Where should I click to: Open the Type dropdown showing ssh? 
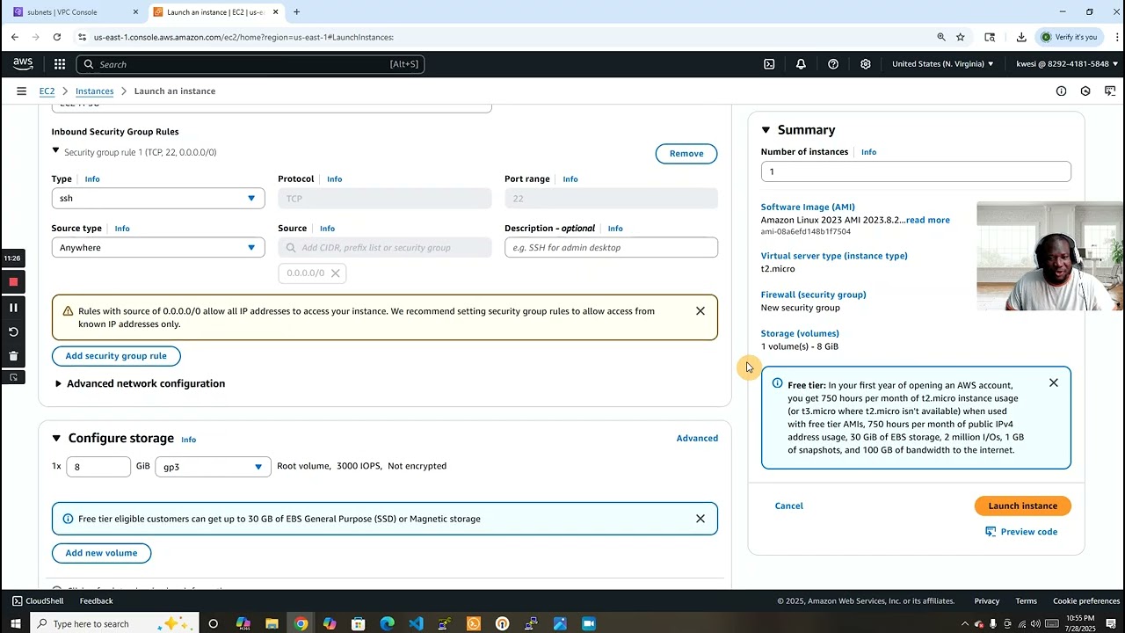(158, 199)
